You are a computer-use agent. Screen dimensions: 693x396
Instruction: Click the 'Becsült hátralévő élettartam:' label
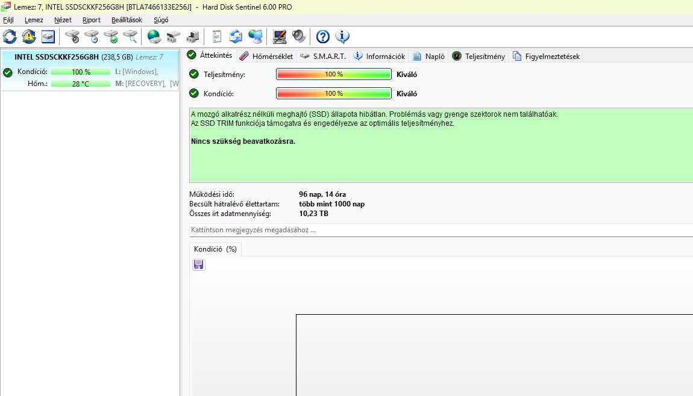coord(234,204)
